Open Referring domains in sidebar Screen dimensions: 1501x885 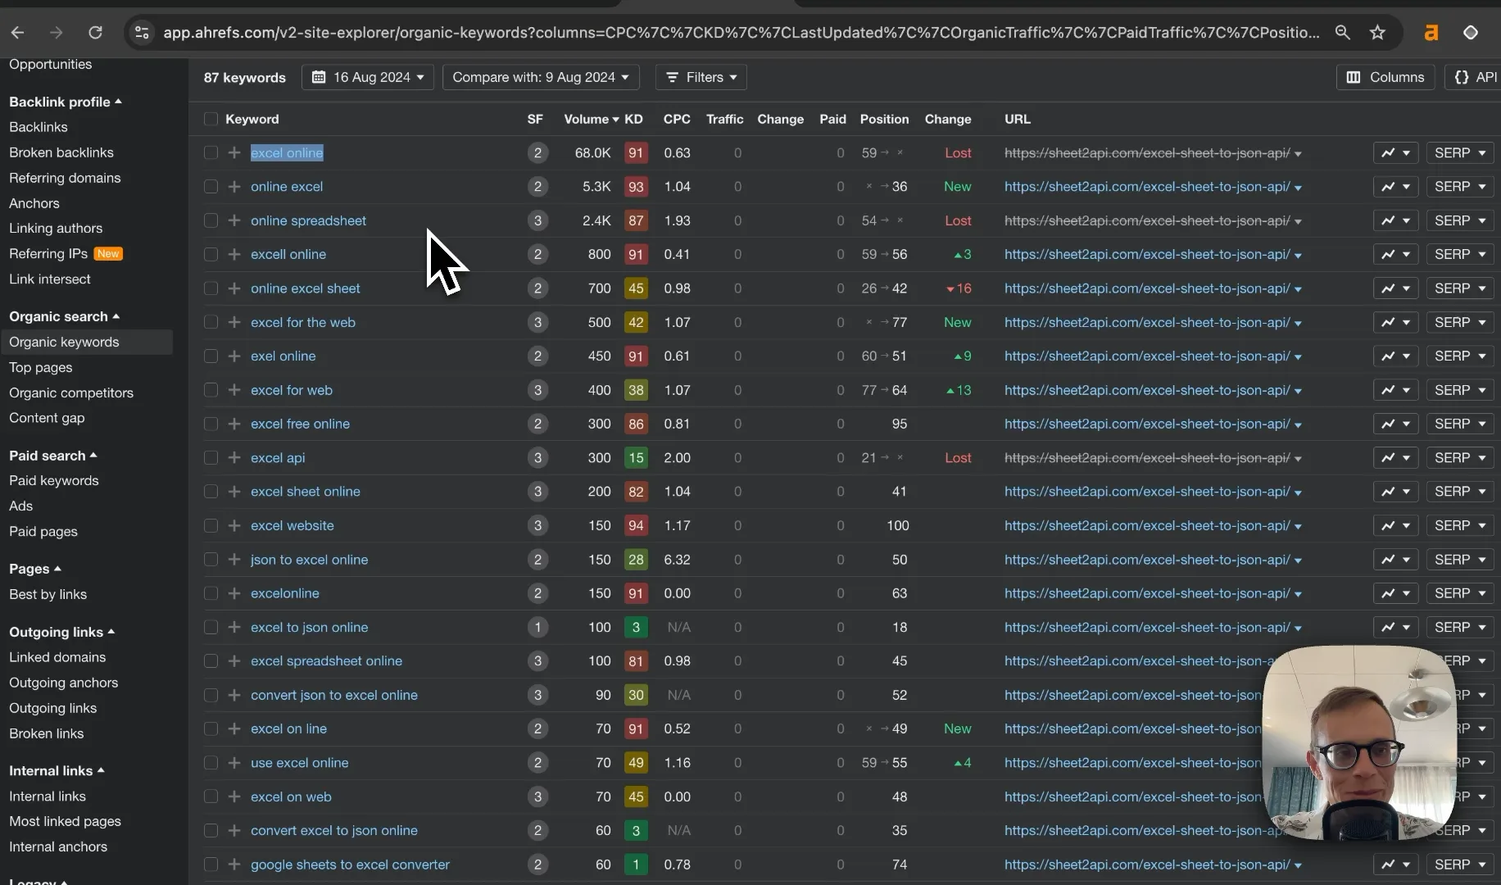click(65, 178)
